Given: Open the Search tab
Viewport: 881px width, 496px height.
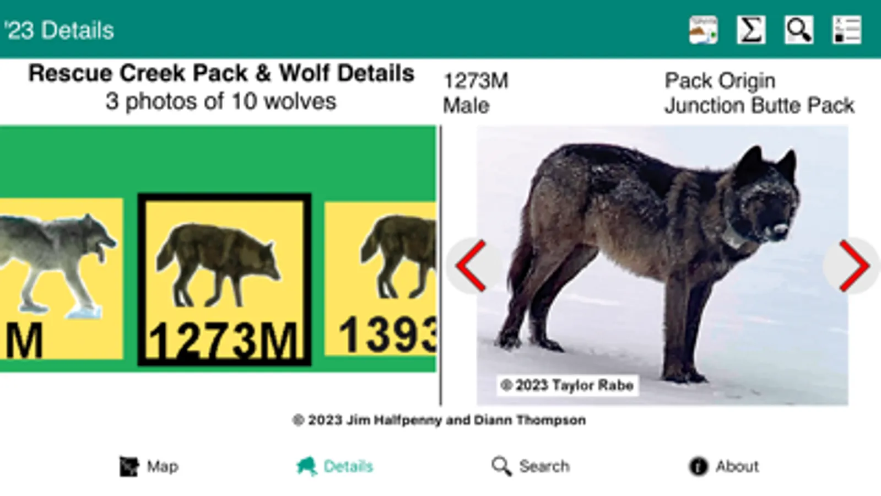Looking at the screenshot, I should click(531, 466).
